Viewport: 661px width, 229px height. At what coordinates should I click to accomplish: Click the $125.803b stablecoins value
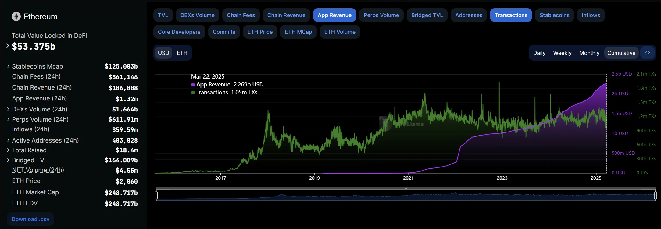(121, 66)
